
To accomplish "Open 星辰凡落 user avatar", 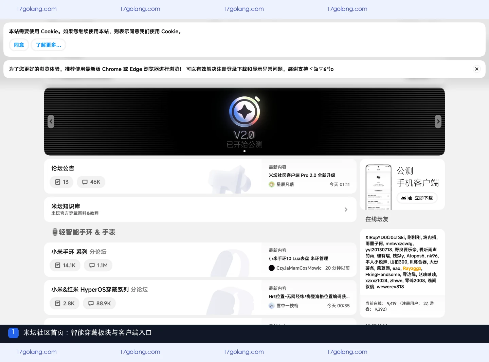I will (272, 184).
